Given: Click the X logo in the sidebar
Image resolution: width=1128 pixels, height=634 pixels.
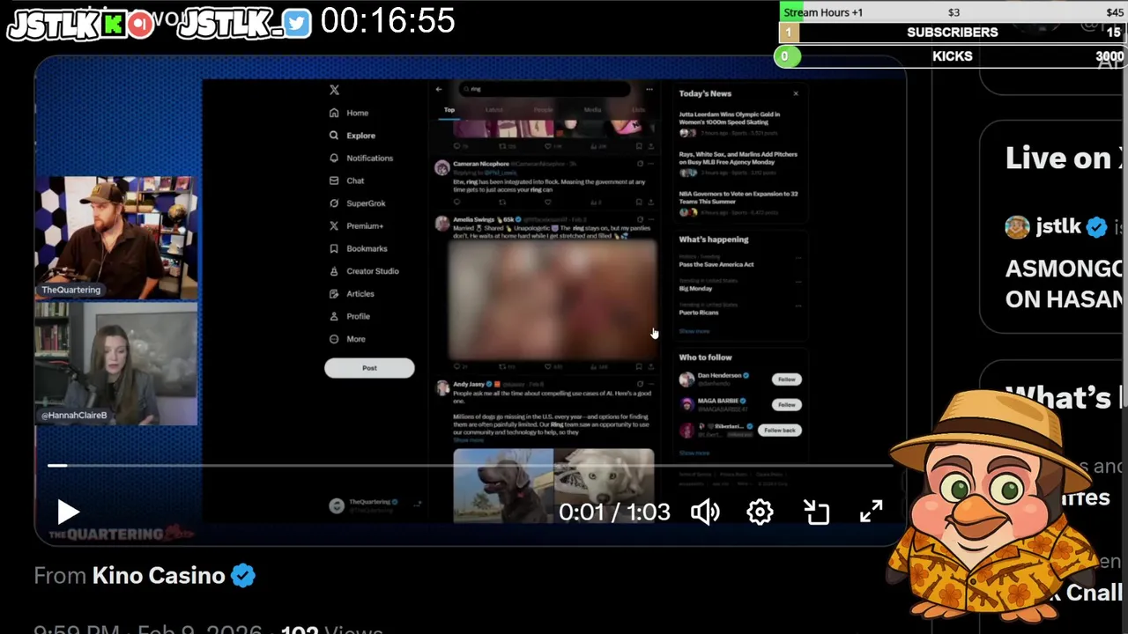Looking at the screenshot, I should 334,90.
